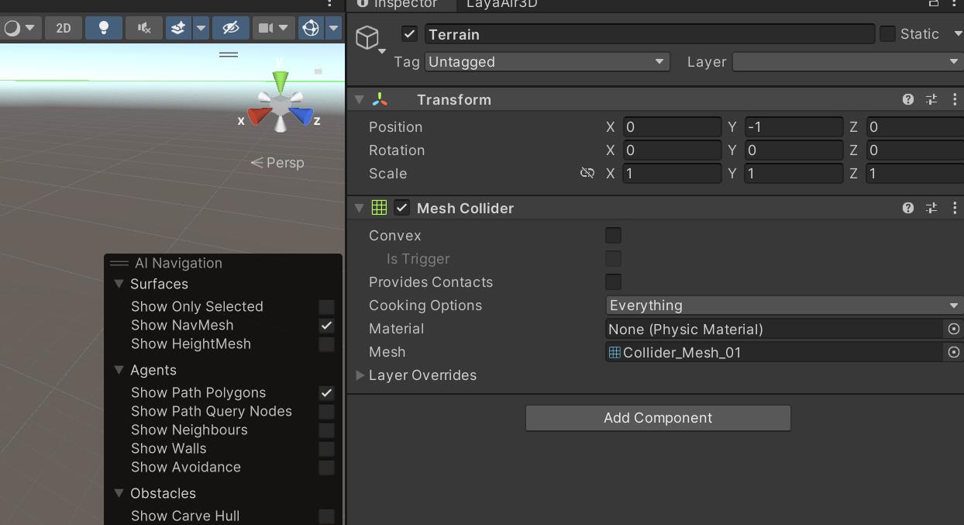Click the gizmos sphere icon in the toolbar
964x525 pixels.
[311, 28]
